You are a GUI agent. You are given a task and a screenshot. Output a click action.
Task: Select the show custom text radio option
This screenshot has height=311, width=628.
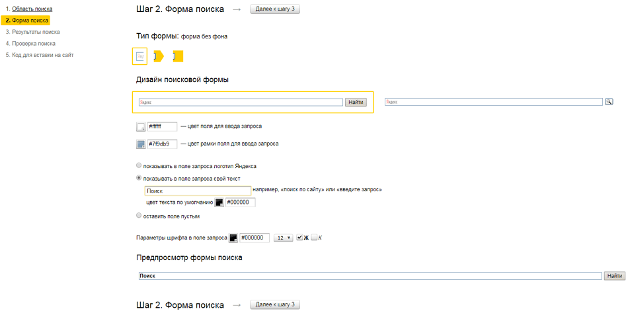pyautogui.click(x=139, y=178)
